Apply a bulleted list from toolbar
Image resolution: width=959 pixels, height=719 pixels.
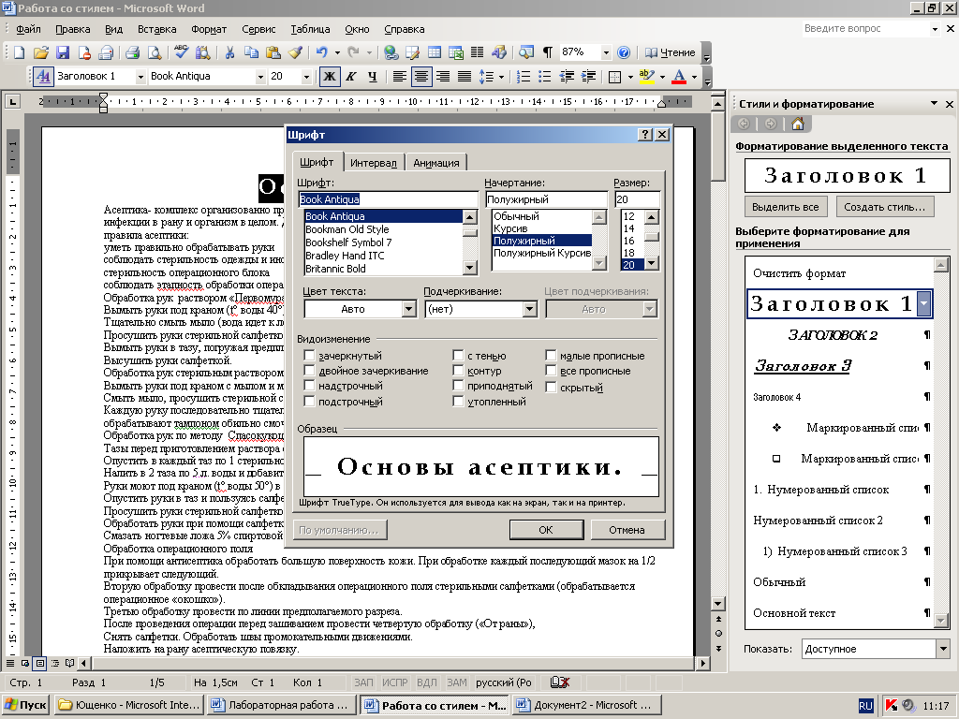pyautogui.click(x=544, y=77)
